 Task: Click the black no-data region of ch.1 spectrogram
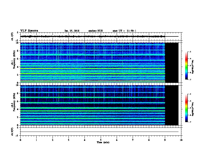(172, 63)
